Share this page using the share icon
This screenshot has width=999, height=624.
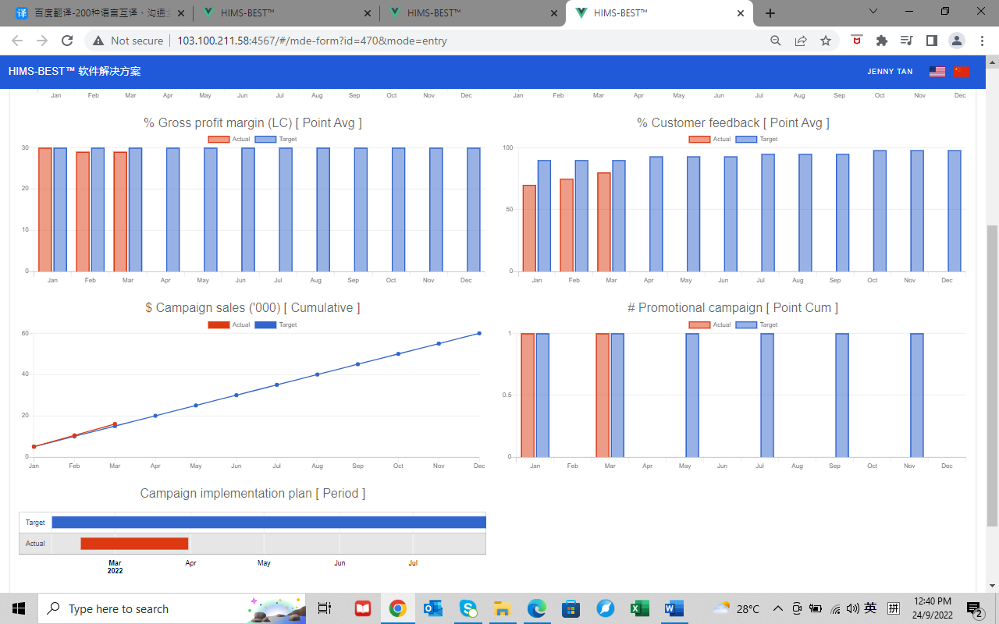click(801, 41)
